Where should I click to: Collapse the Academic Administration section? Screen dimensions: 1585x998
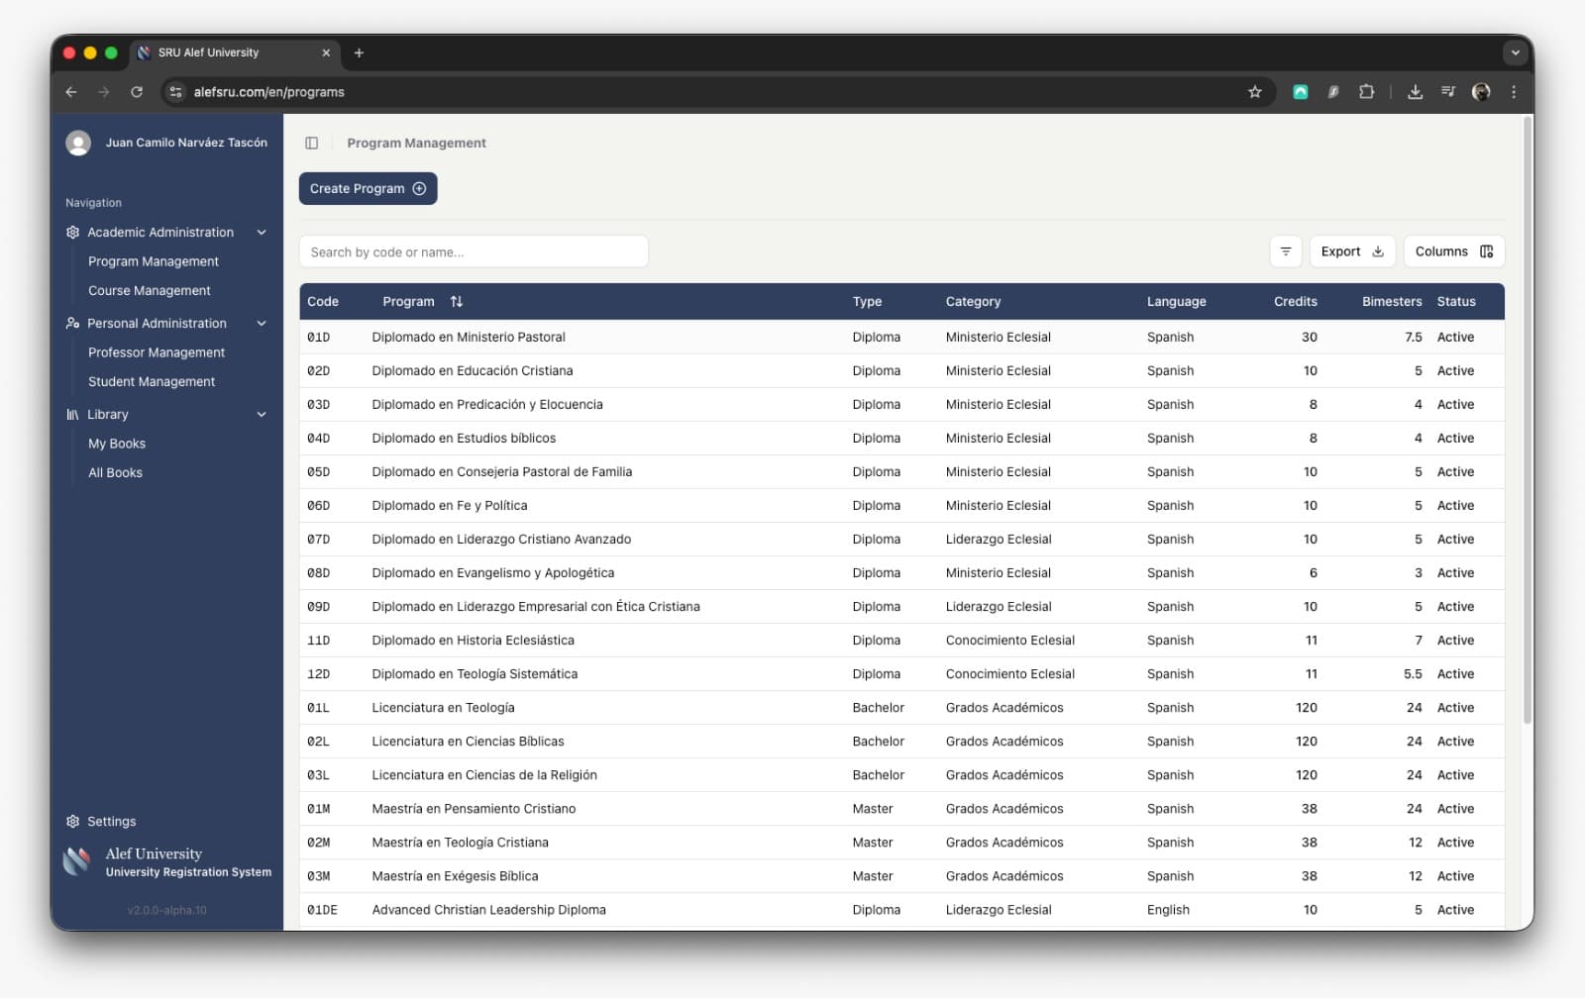tap(262, 233)
